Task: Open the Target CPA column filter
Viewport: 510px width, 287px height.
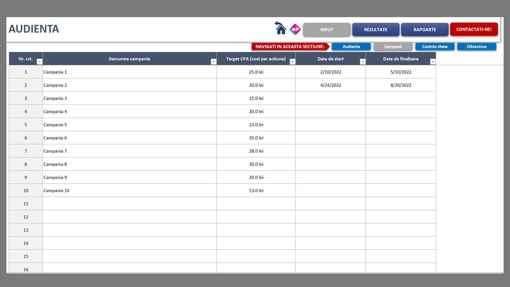Action: coord(292,62)
